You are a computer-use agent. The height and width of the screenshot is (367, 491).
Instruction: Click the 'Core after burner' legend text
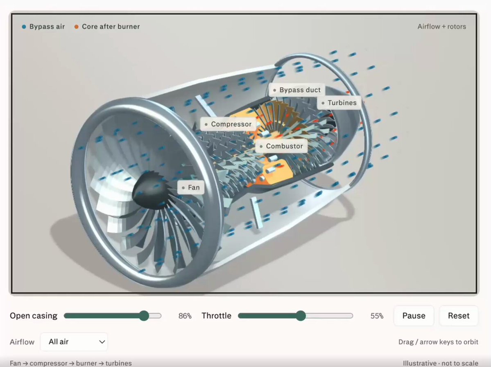[111, 27]
